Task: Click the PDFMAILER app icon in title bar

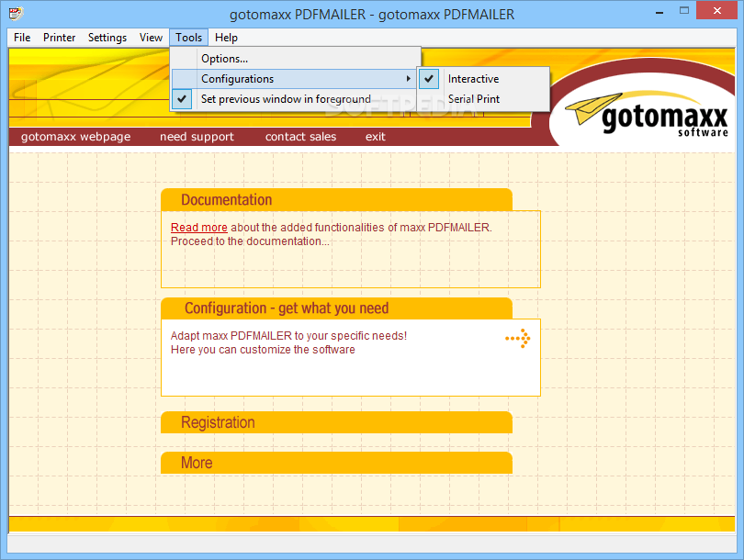Action: [16, 13]
